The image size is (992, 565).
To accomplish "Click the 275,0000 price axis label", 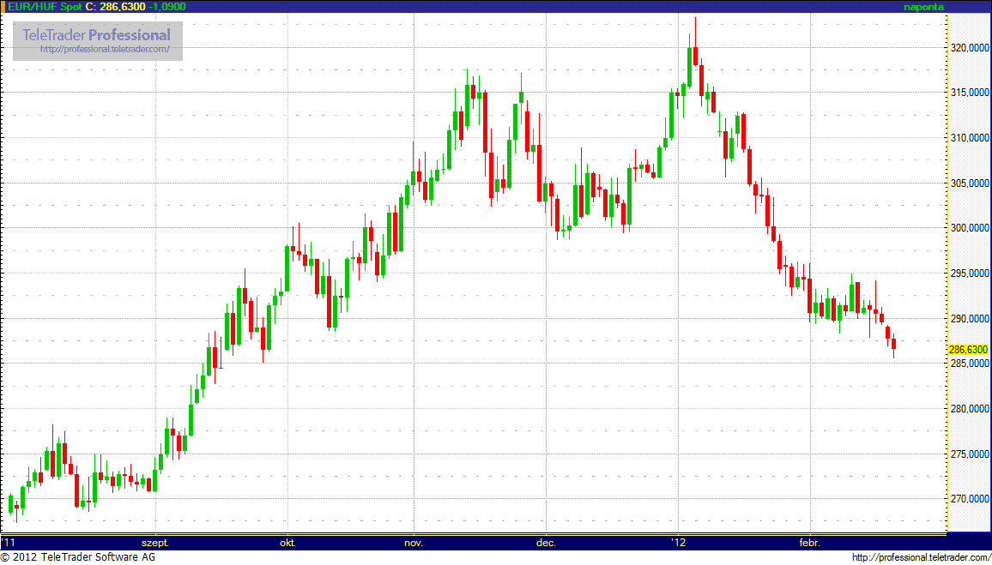I will [968, 454].
